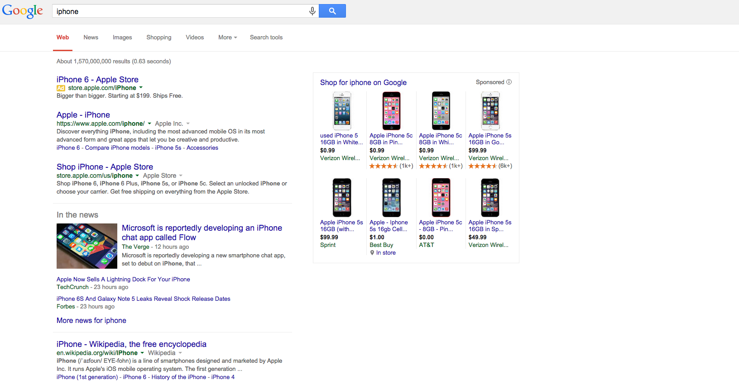This screenshot has height=389, width=739.
Task: Open iPhone Wikipedia result
Action: [131, 344]
